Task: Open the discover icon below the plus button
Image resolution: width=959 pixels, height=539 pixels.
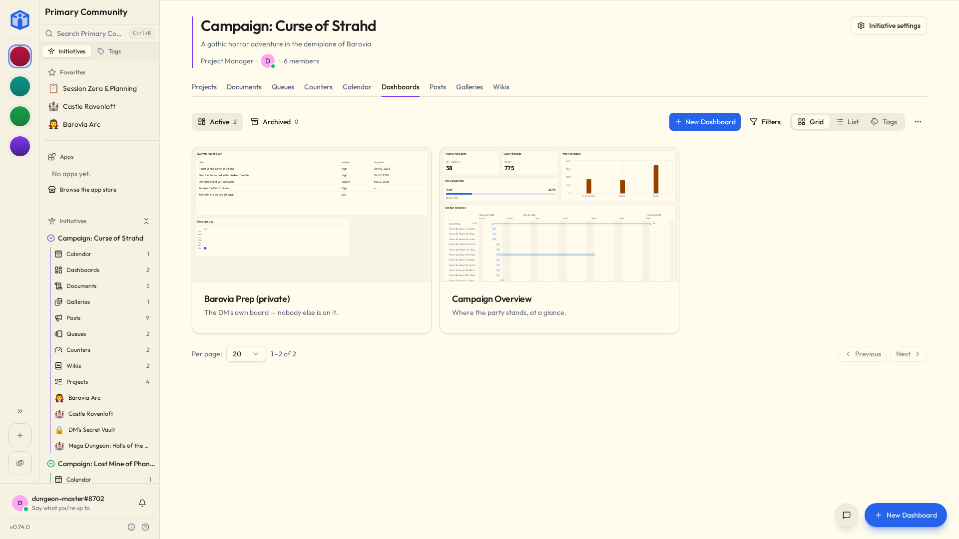Action: coord(20,463)
